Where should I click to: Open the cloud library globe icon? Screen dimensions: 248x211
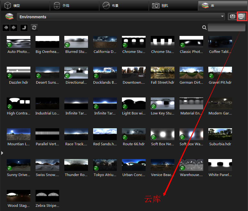click(241, 17)
